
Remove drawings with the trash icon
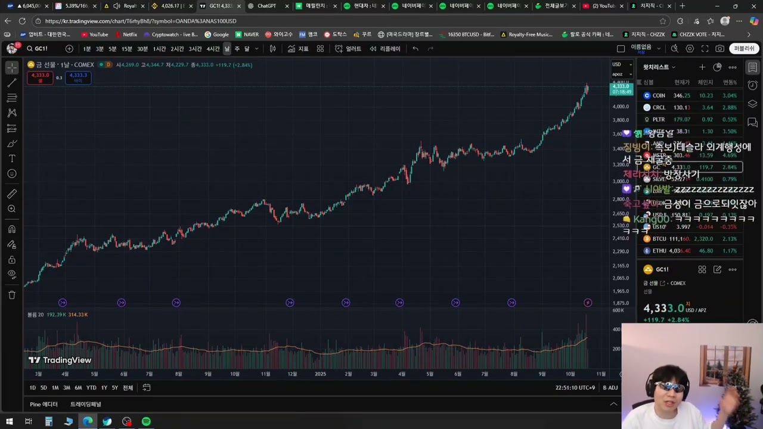(12, 295)
